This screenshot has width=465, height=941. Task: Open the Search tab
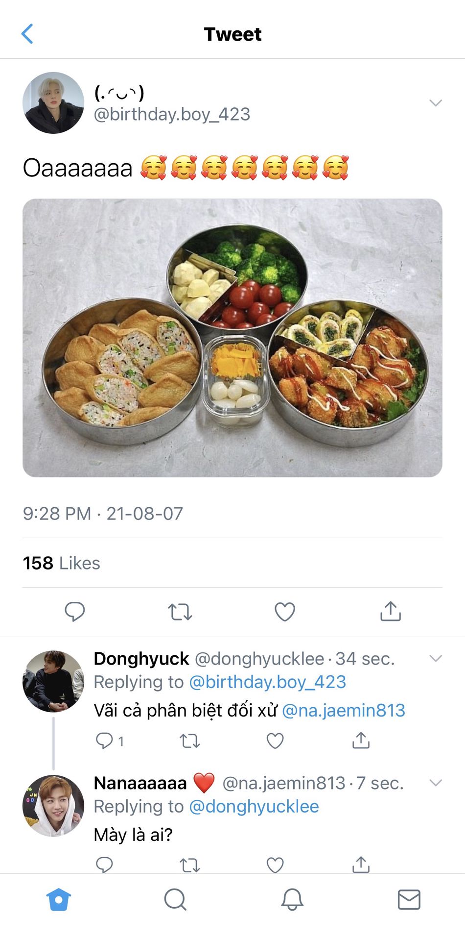tap(175, 899)
